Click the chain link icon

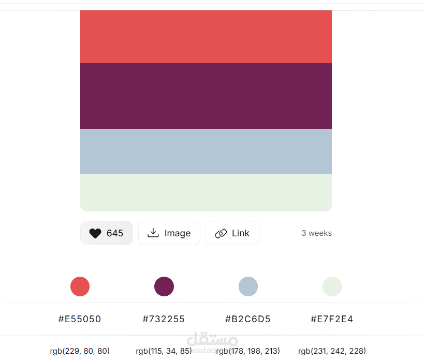221,233
